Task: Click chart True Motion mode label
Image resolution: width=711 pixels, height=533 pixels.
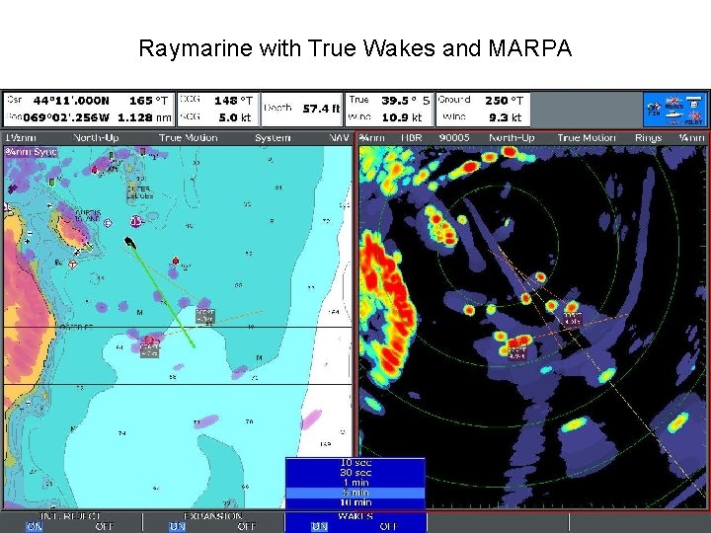Action: tap(188, 138)
